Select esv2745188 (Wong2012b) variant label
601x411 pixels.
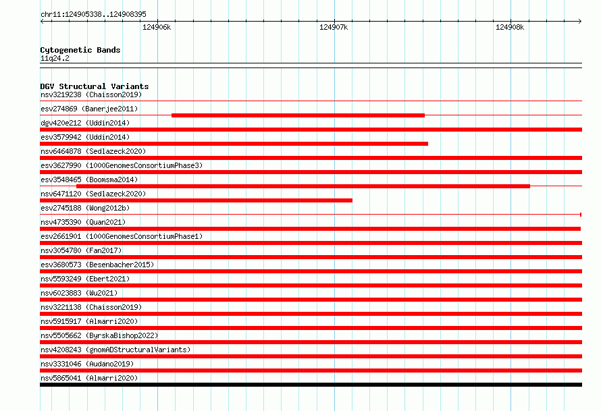85,208
